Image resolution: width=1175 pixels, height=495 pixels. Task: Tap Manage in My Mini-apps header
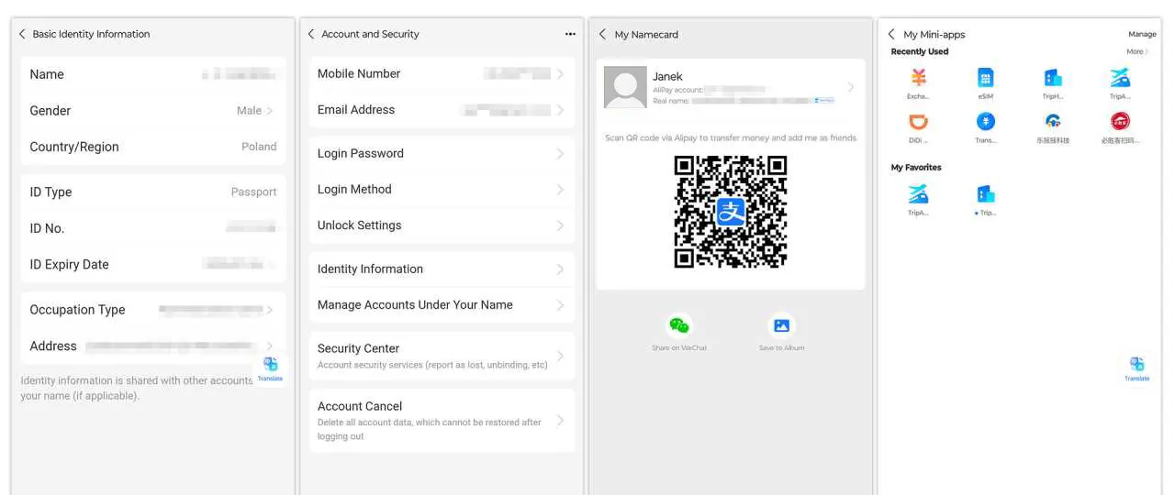[x=1142, y=34]
